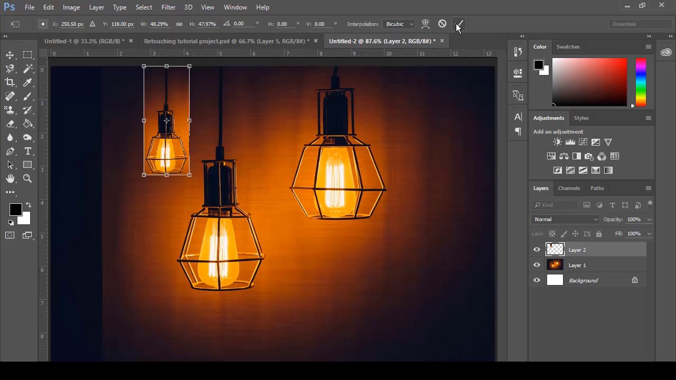This screenshot has height=380, width=676.
Task: Click the toolbar foreground color swatch
Action: click(15, 210)
